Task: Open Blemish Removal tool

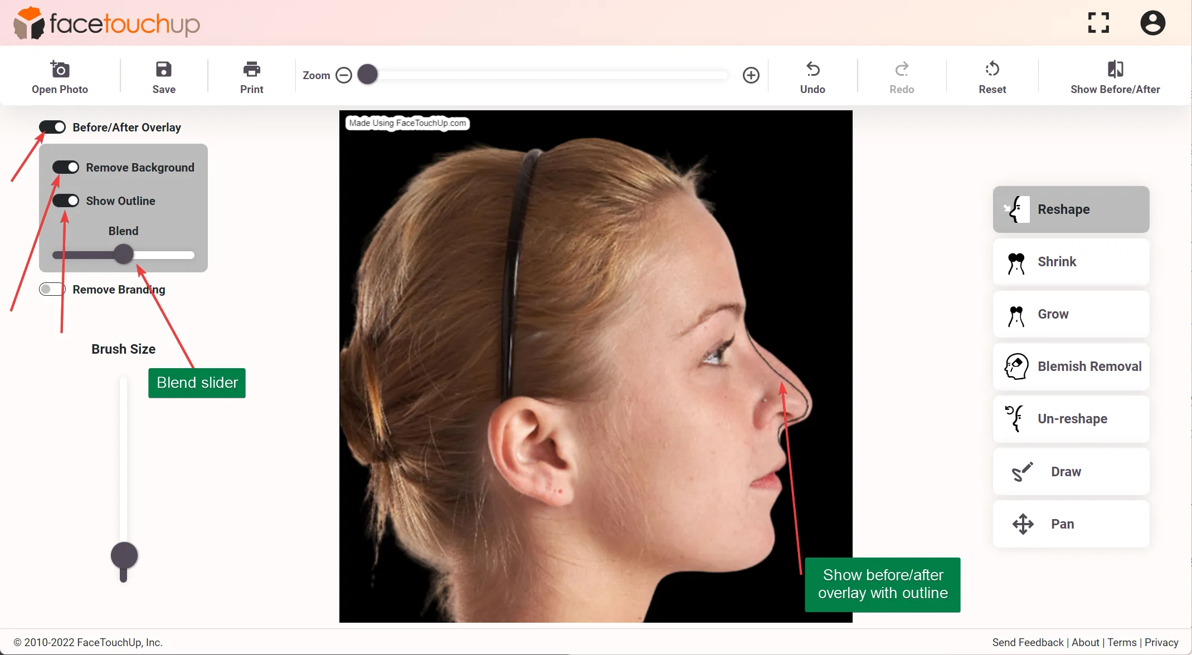Action: coord(1069,366)
